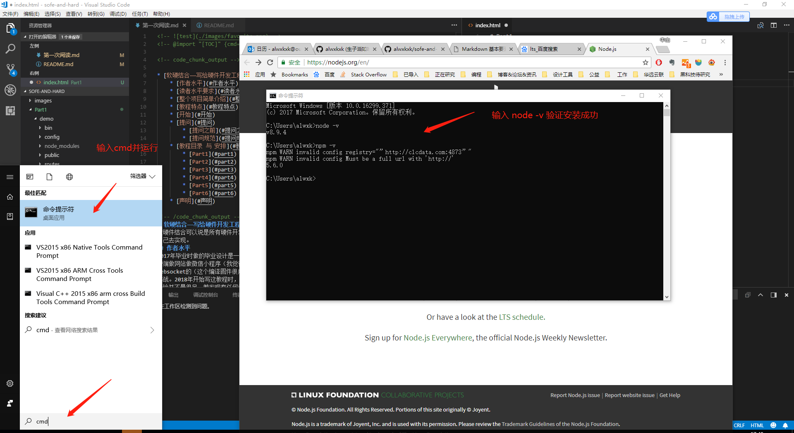Open editor more actions ellipsis
794x433 pixels.
(x=787, y=25)
